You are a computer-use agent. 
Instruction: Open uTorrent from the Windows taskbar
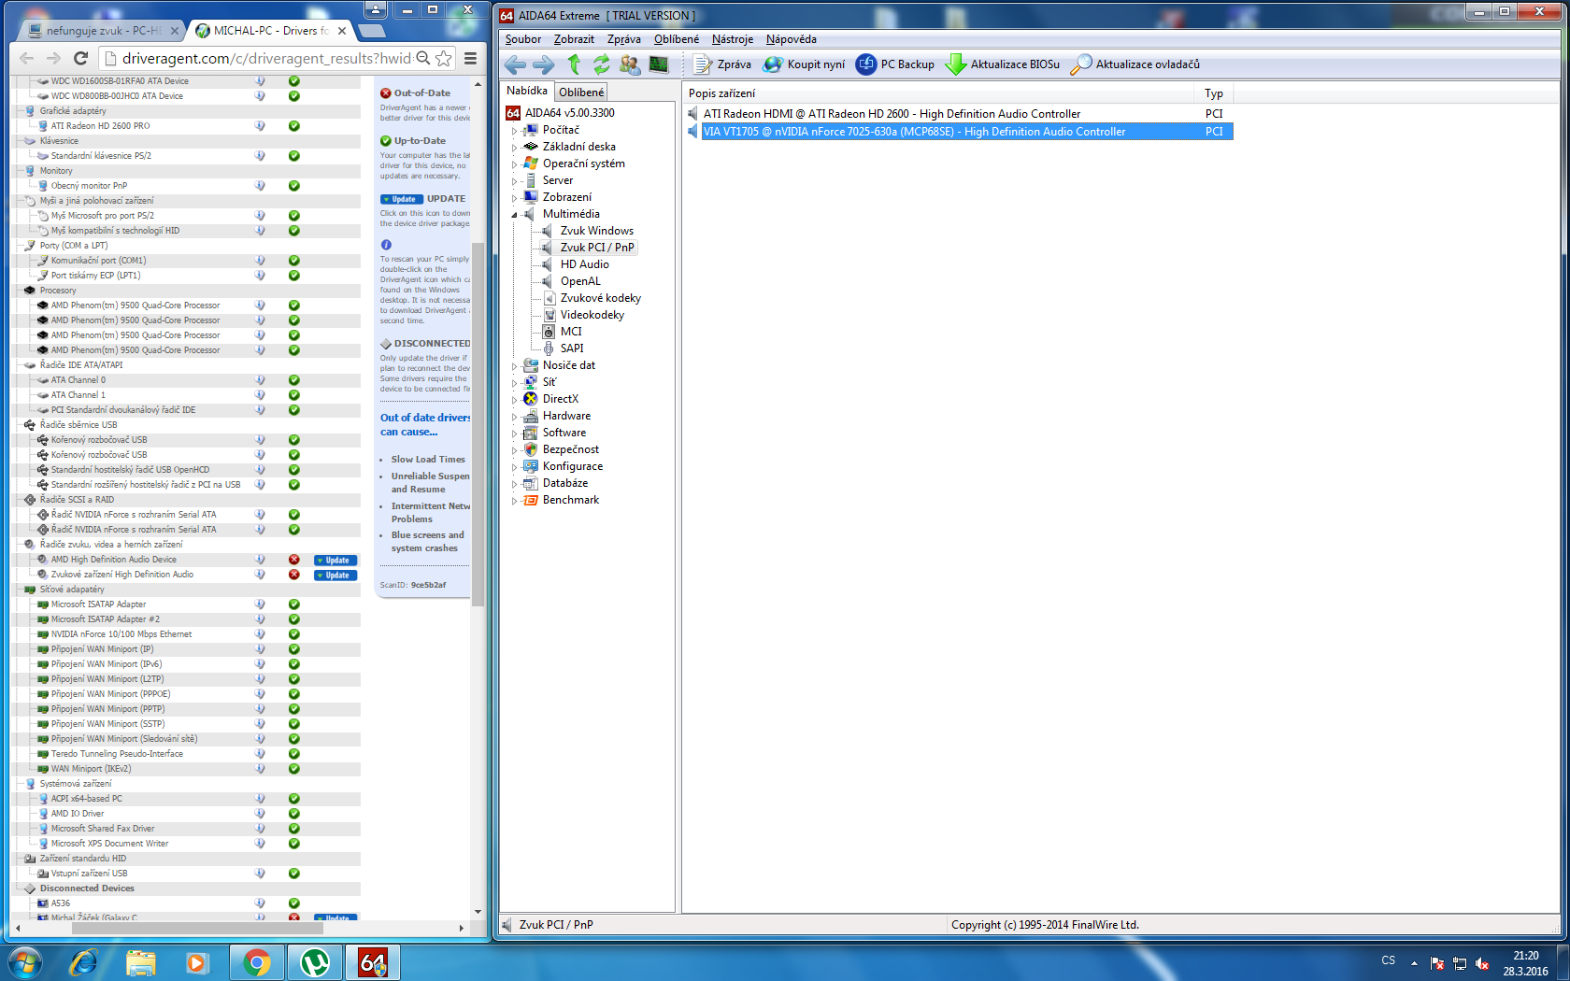(x=314, y=962)
